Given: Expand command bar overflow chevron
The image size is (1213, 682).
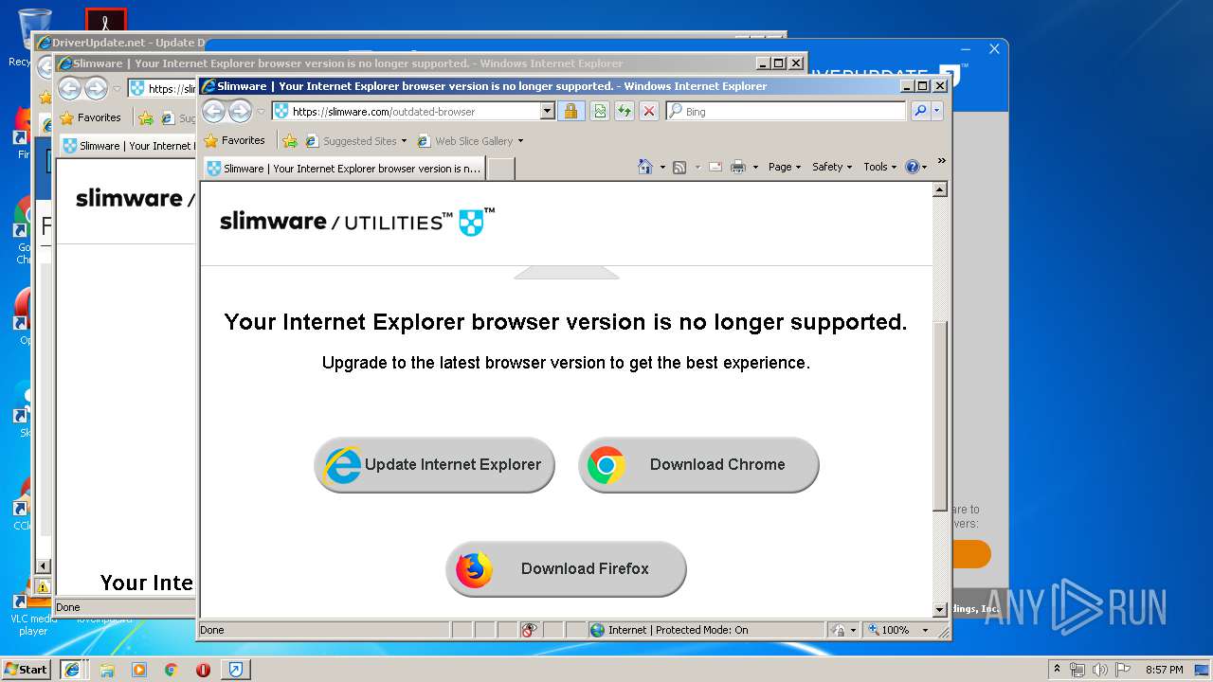Looking at the screenshot, I should click(x=941, y=162).
